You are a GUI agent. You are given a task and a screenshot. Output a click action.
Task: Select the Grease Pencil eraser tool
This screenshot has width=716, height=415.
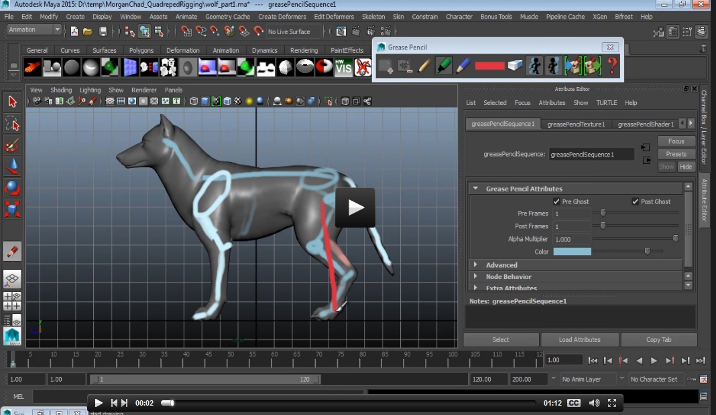pyautogui.click(x=515, y=66)
